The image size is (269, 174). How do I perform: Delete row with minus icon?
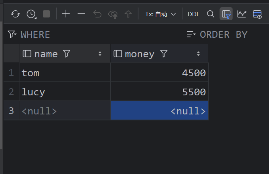81,14
